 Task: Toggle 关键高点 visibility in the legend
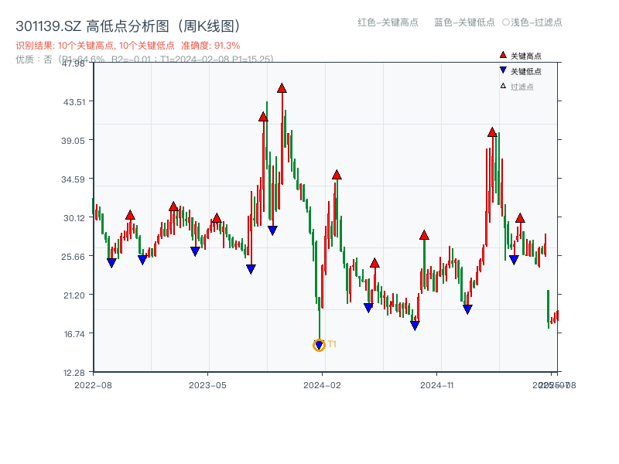(x=525, y=55)
